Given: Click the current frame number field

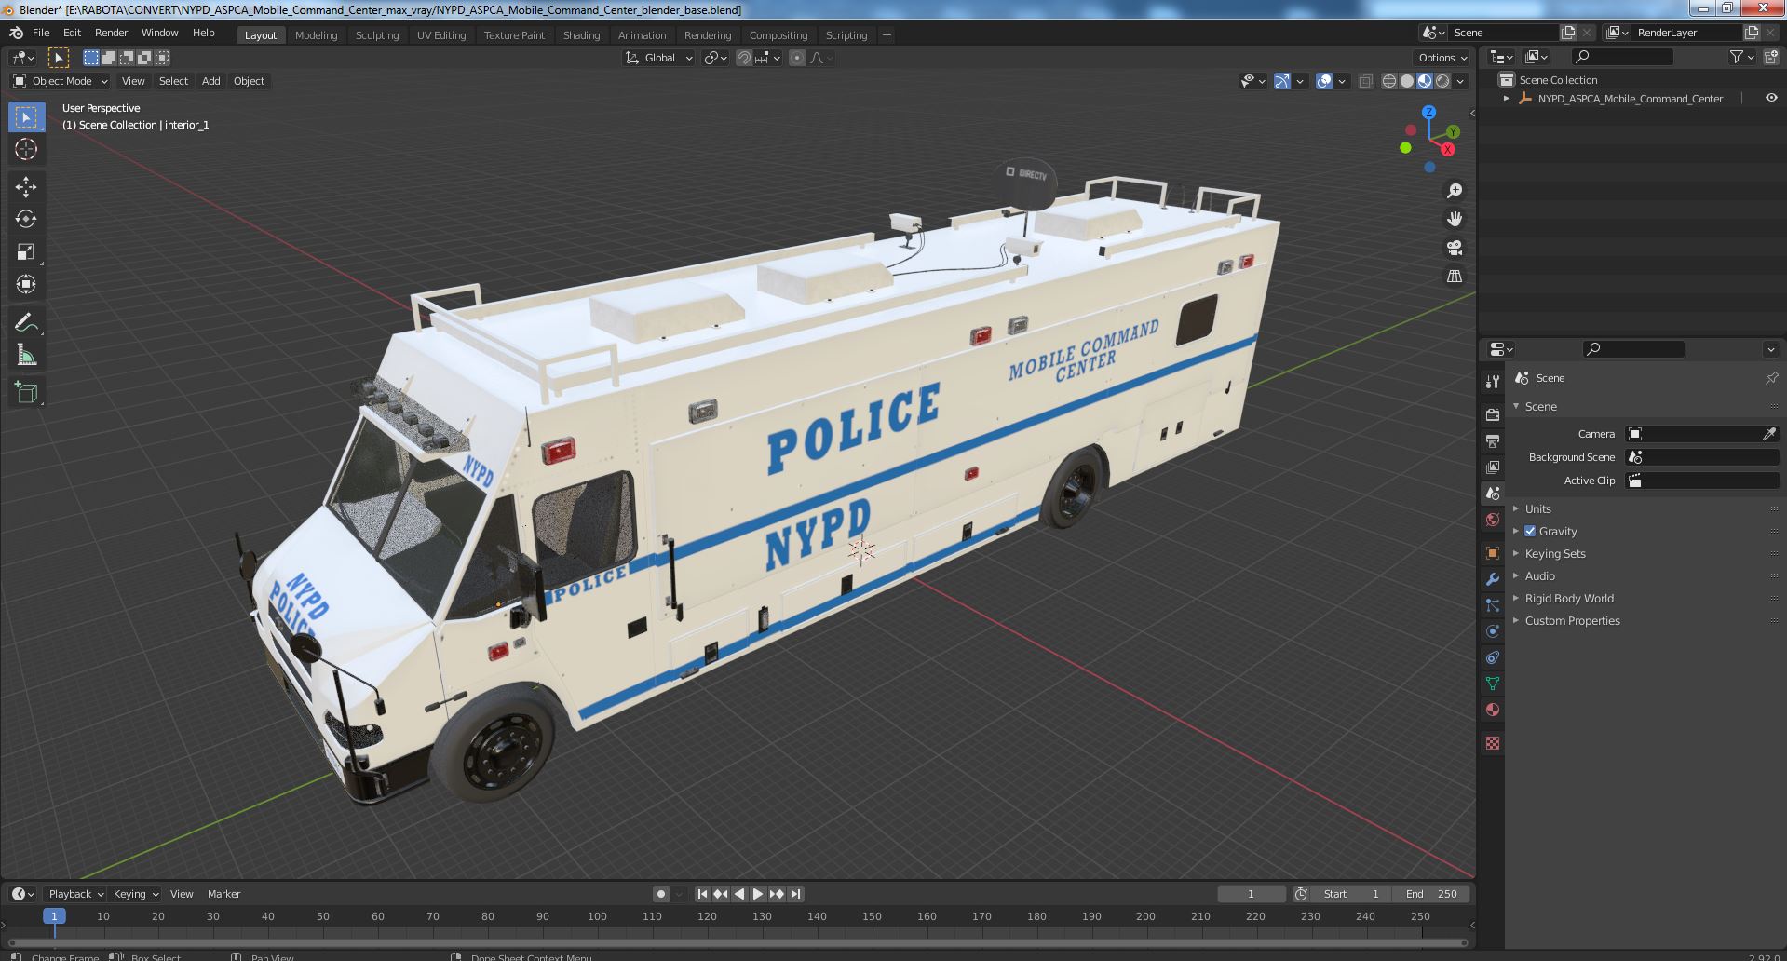Looking at the screenshot, I should (x=1251, y=894).
